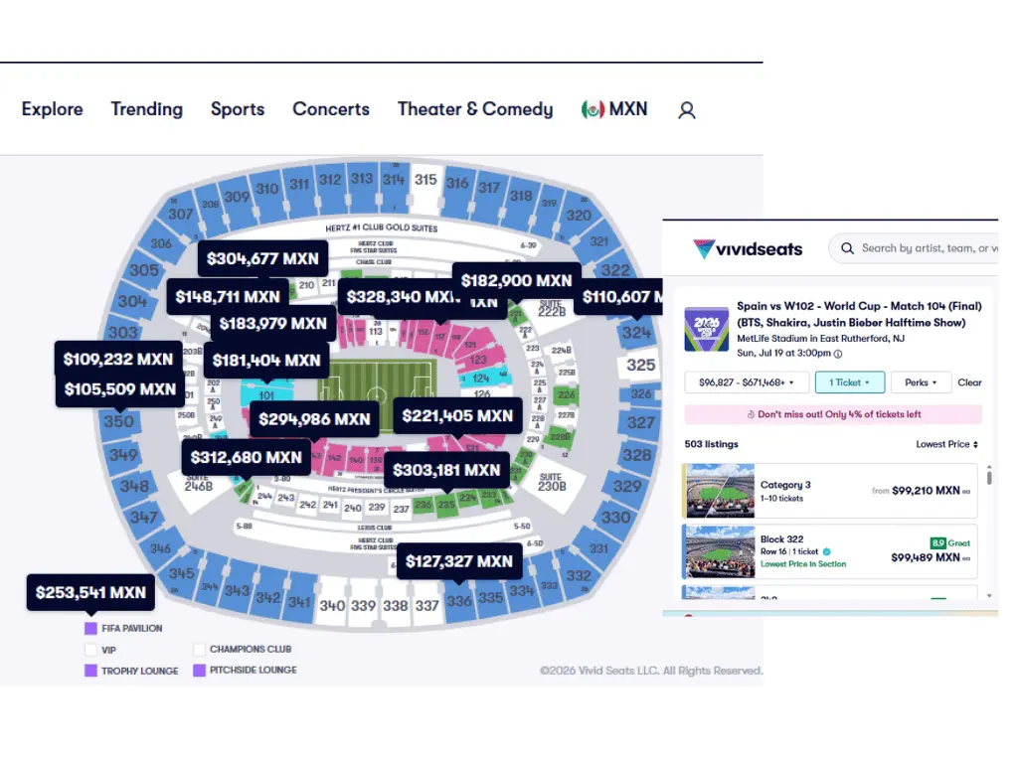Select the $127,327 MXN price marker
1018x763 pixels.
459,561
